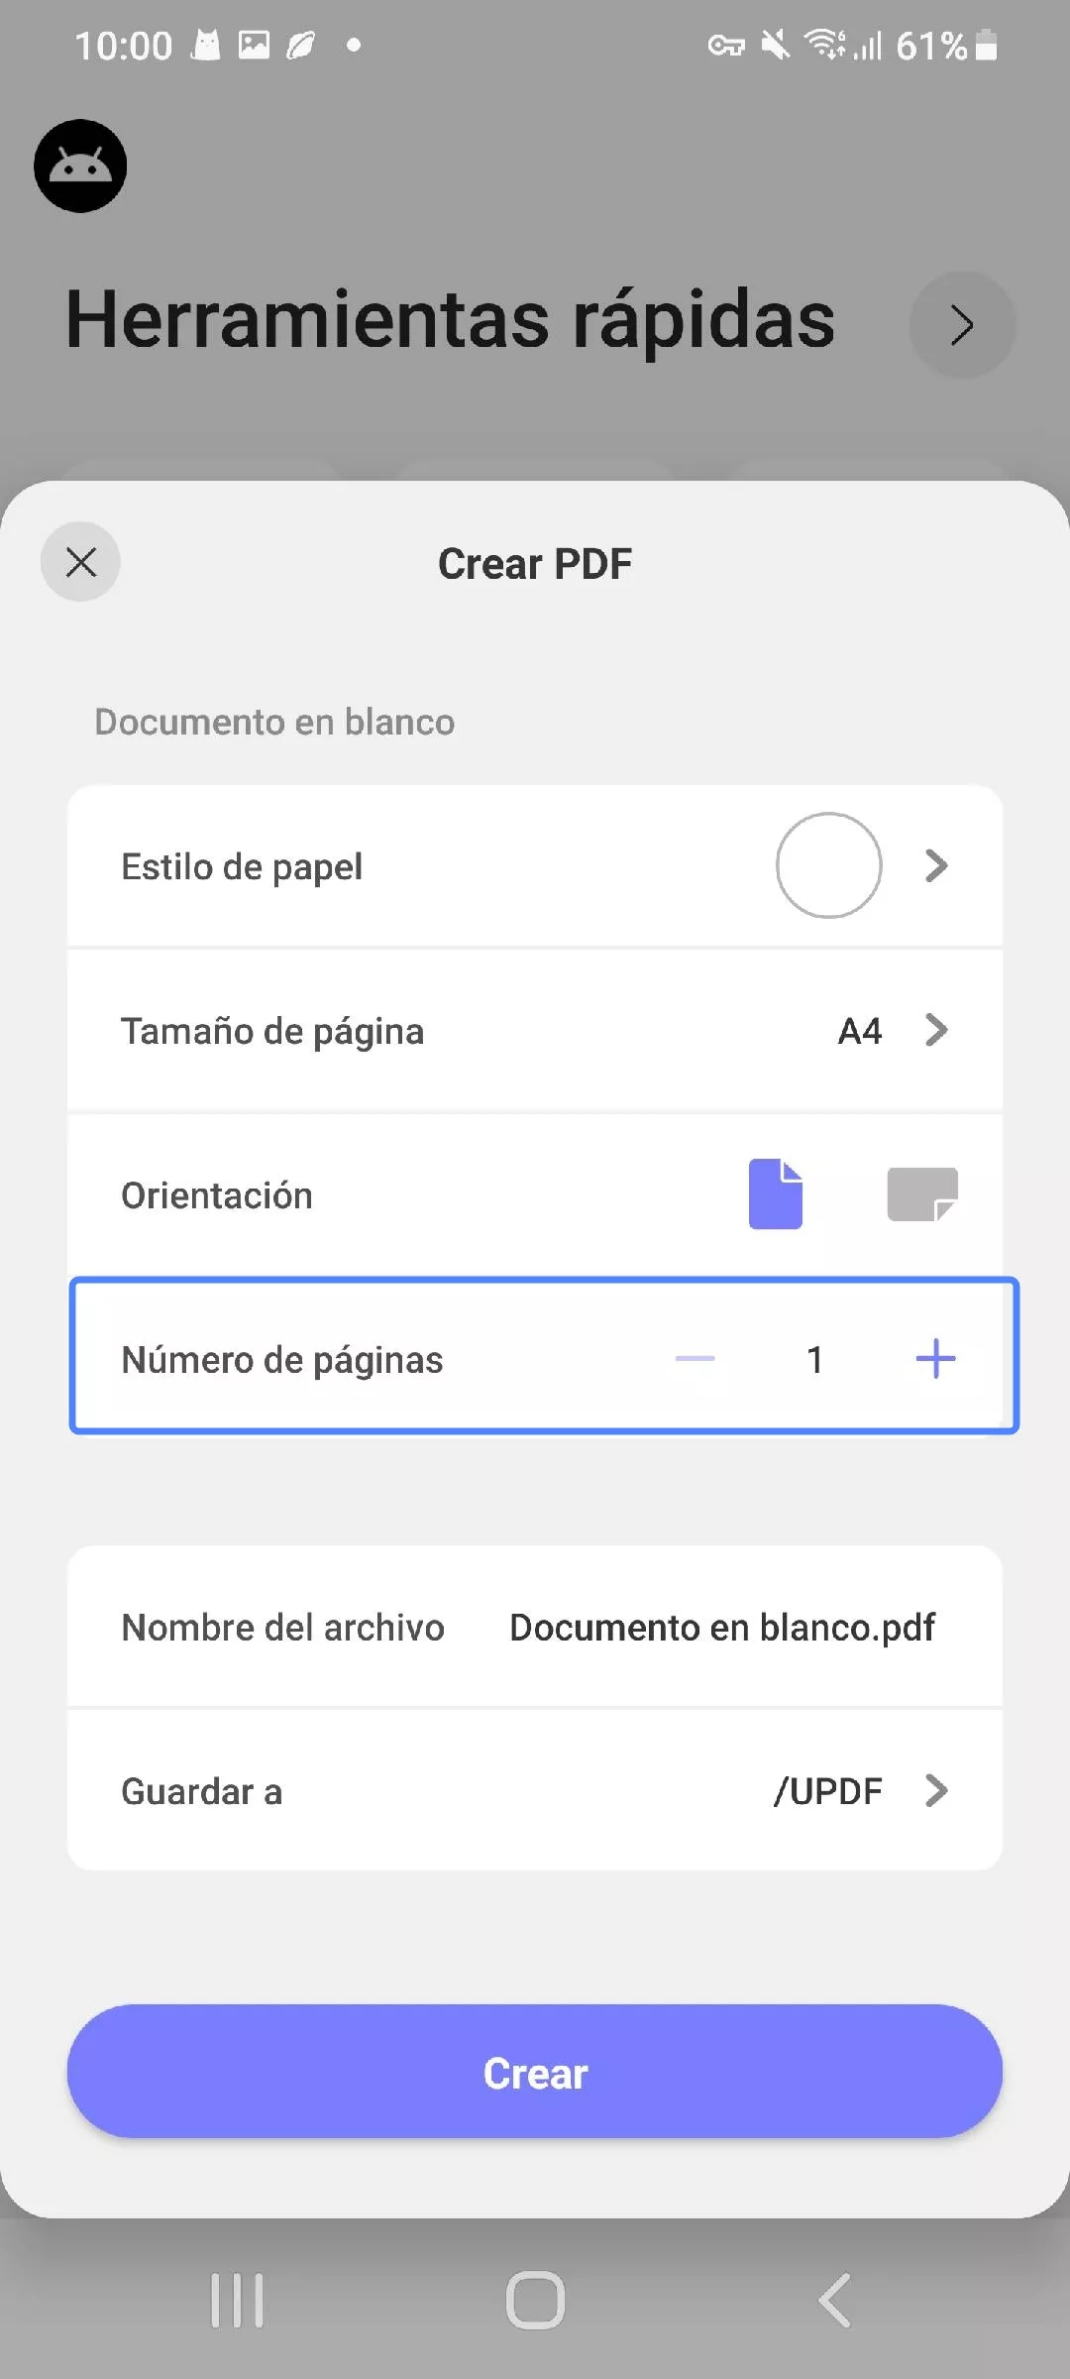The image size is (1070, 2379).
Task: Open the Tamaño de página options
Action: (936, 1031)
